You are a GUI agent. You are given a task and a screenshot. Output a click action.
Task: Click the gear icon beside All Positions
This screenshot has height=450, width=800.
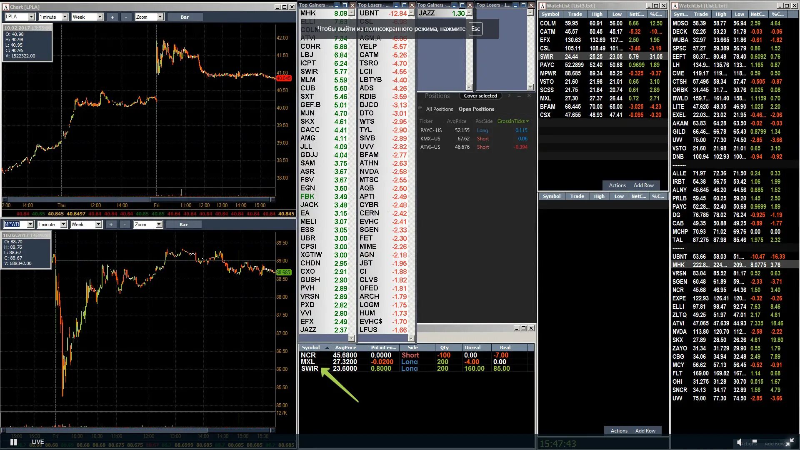[420, 108]
